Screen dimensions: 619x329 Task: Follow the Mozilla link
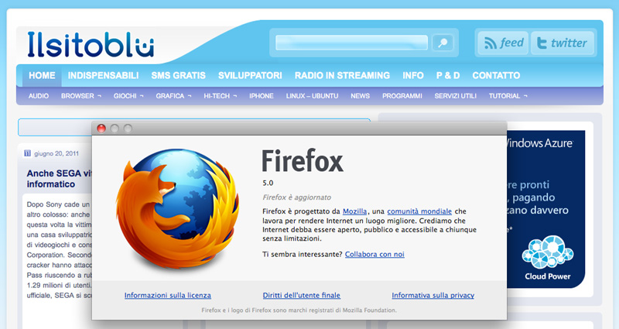(354, 211)
